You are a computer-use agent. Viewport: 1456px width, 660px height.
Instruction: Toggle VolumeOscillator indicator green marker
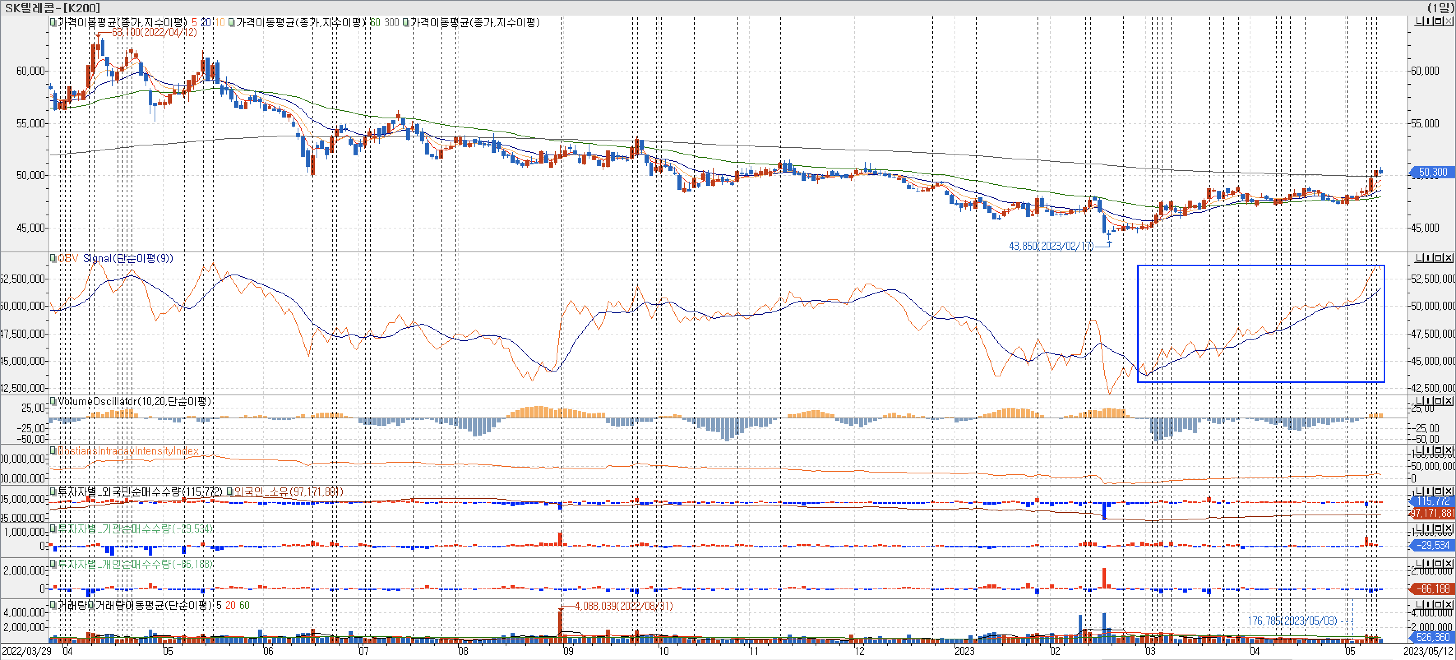(x=53, y=401)
